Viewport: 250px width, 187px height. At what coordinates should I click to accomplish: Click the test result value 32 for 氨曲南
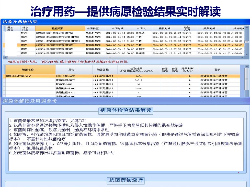point(139,84)
